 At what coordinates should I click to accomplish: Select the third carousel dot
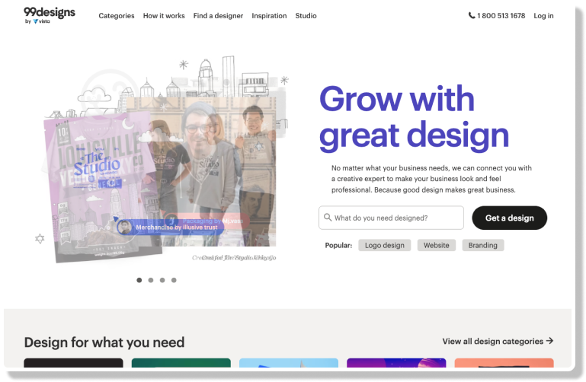[162, 280]
